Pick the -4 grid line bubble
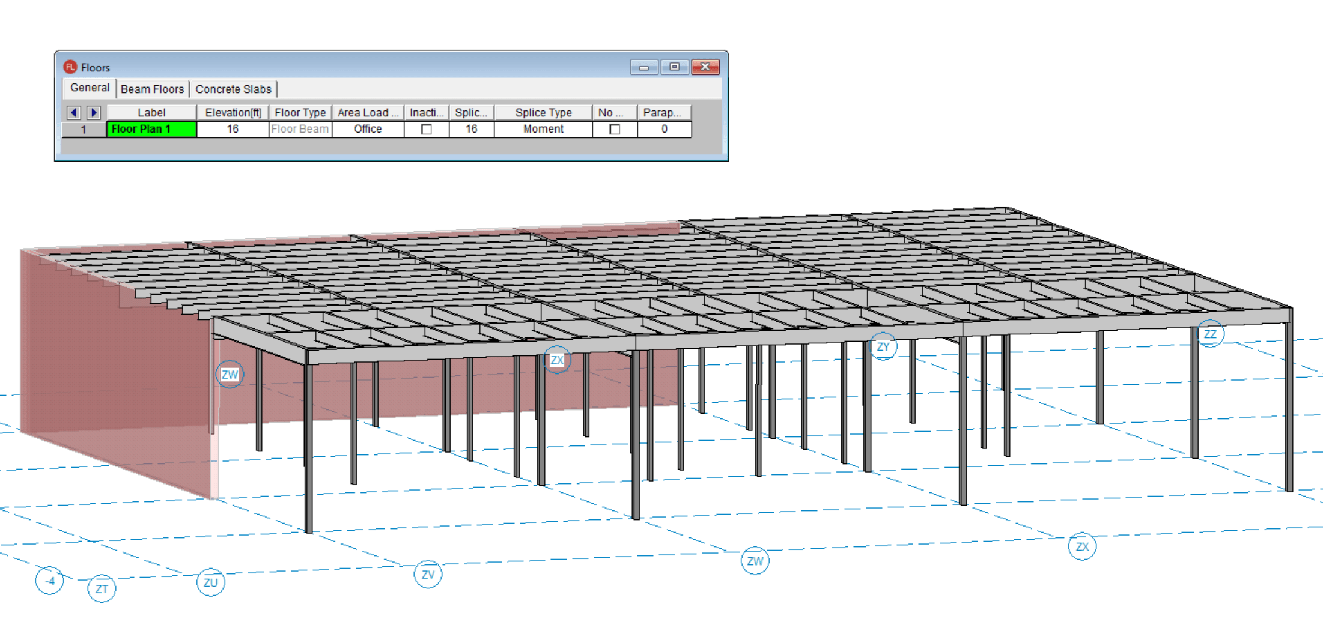1323x625 pixels. click(x=50, y=581)
